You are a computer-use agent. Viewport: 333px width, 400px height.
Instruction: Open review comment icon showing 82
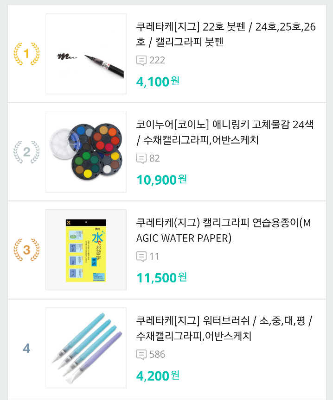[141, 158]
